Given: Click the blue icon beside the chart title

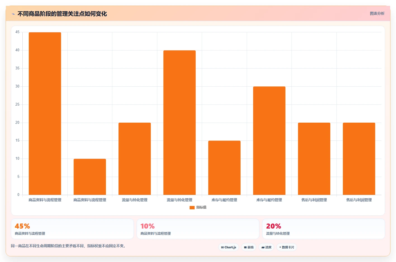Looking at the screenshot, I should coord(13,14).
